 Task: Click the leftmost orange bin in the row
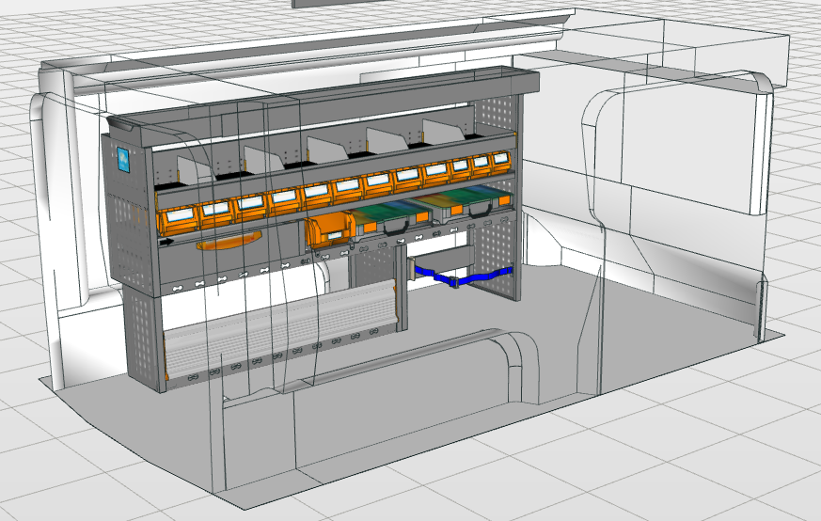pos(178,221)
